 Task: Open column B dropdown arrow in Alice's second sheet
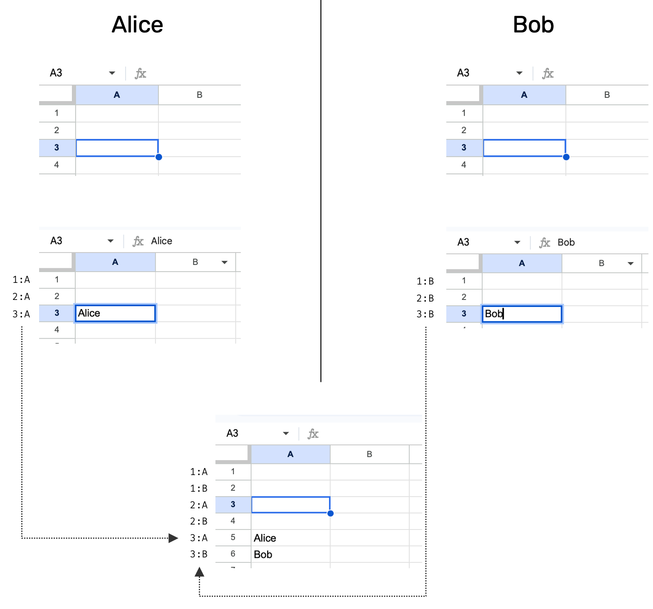(225, 262)
